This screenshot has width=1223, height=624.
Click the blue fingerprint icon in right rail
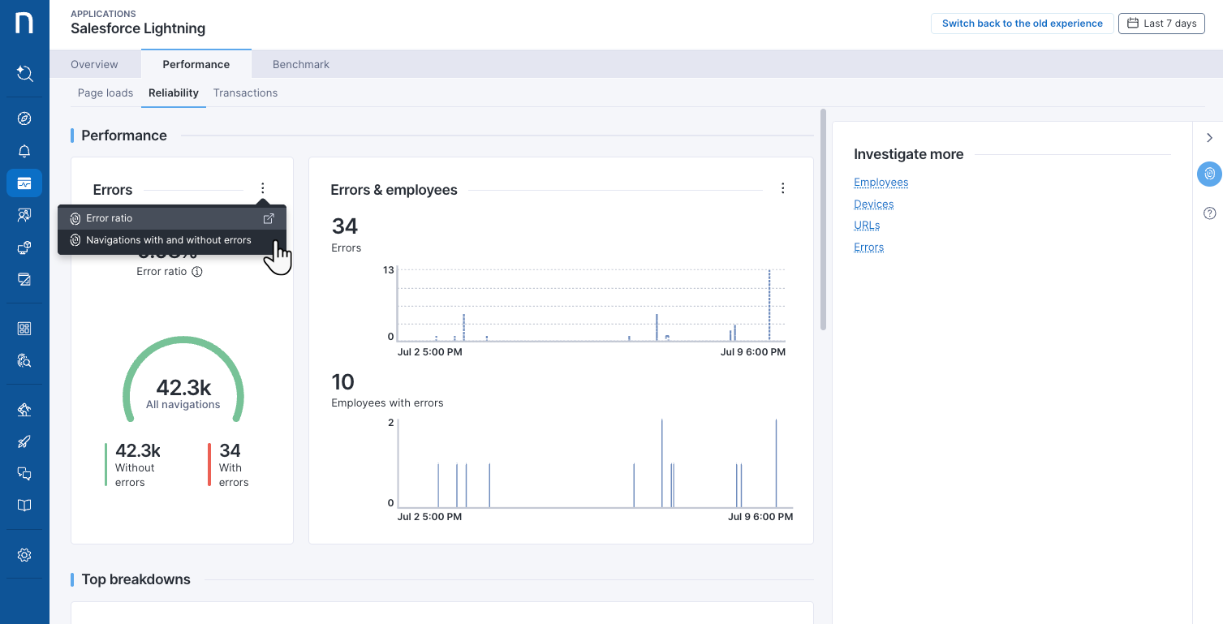coord(1209,174)
